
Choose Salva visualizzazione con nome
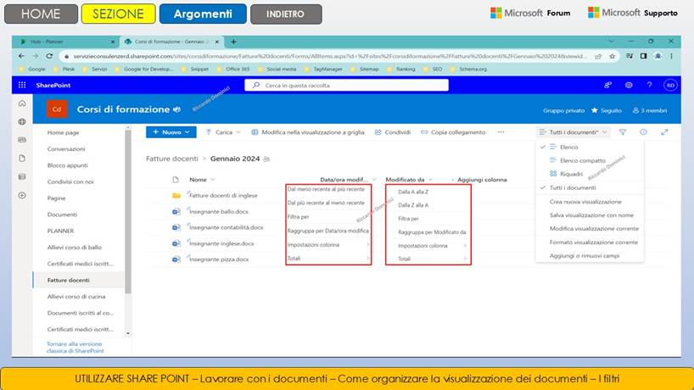pos(590,215)
